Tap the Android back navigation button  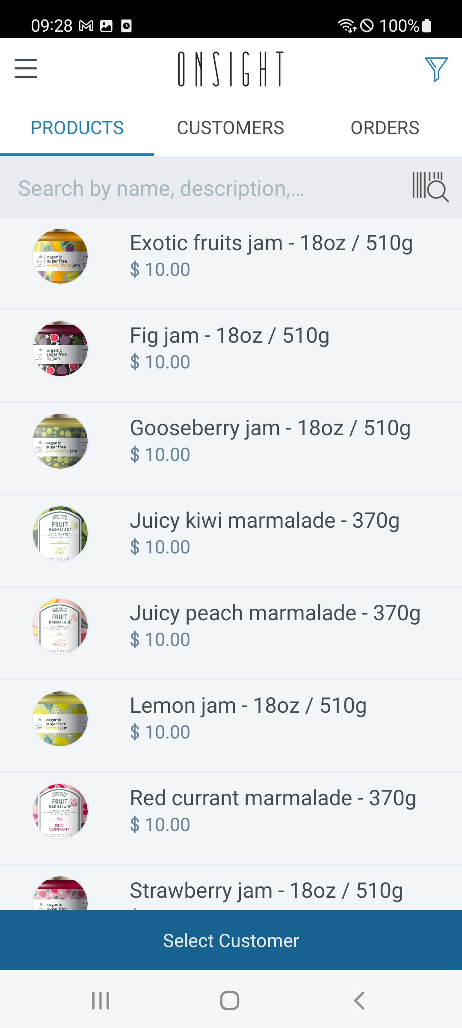pos(359,1001)
